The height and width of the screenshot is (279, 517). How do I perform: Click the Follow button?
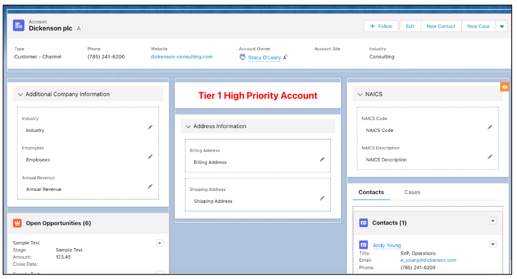381,26
